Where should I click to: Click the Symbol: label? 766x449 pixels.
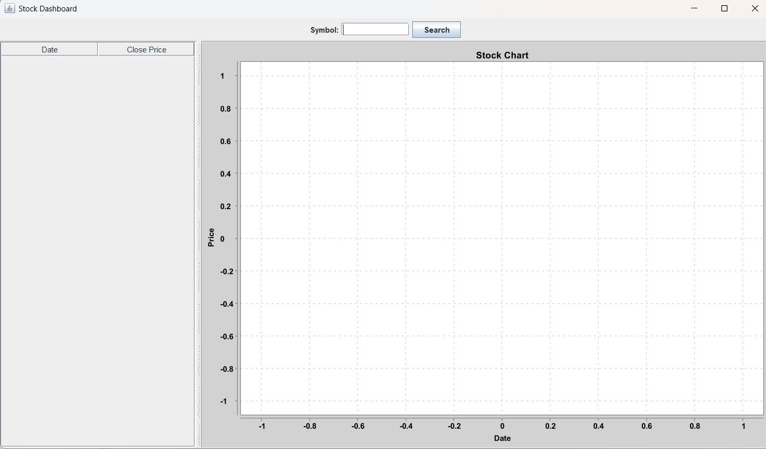tap(324, 30)
